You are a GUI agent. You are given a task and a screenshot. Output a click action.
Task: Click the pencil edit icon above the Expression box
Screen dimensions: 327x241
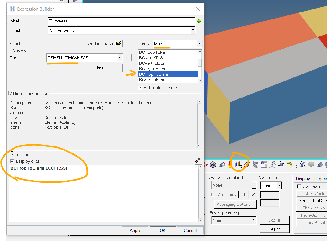[198, 161]
